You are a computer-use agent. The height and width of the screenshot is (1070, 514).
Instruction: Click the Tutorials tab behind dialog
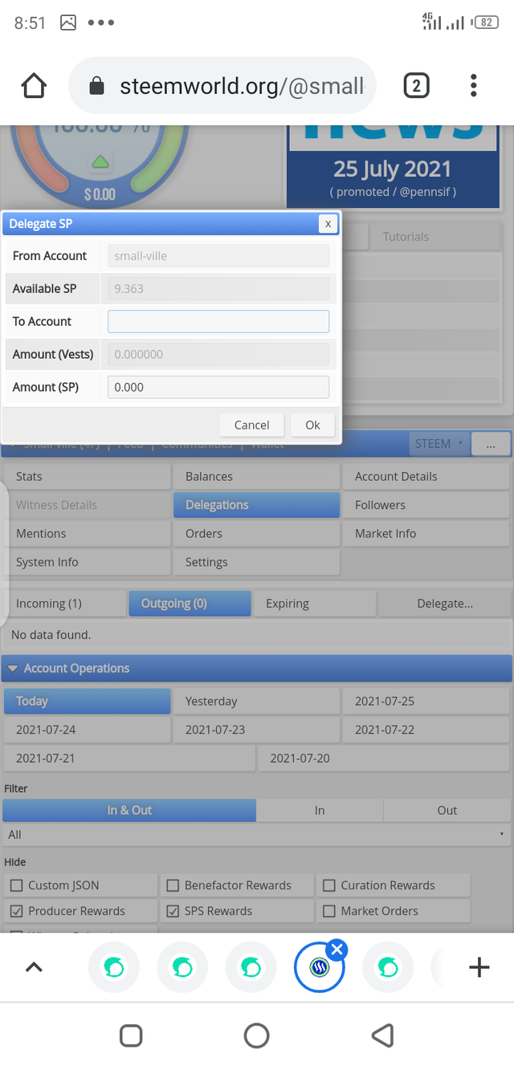[x=406, y=237]
